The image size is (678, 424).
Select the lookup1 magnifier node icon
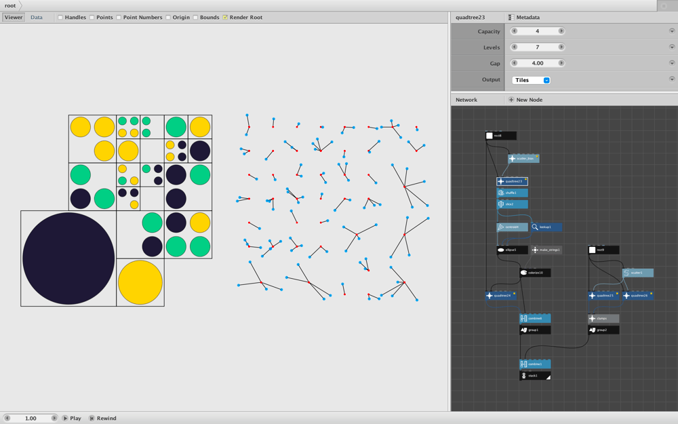pos(535,227)
